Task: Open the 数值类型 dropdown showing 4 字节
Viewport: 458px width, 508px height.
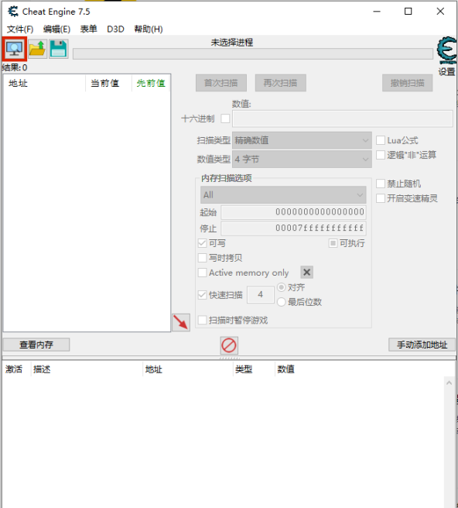Action: point(302,159)
